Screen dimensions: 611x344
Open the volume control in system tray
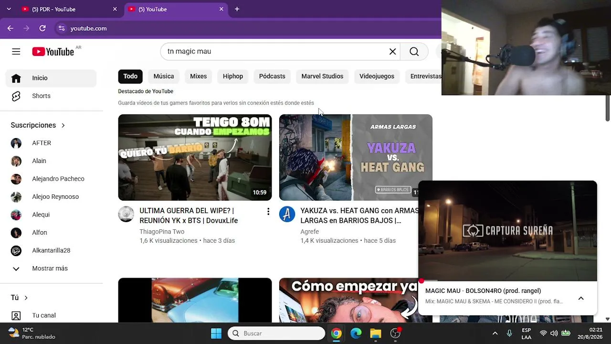pyautogui.click(x=554, y=333)
